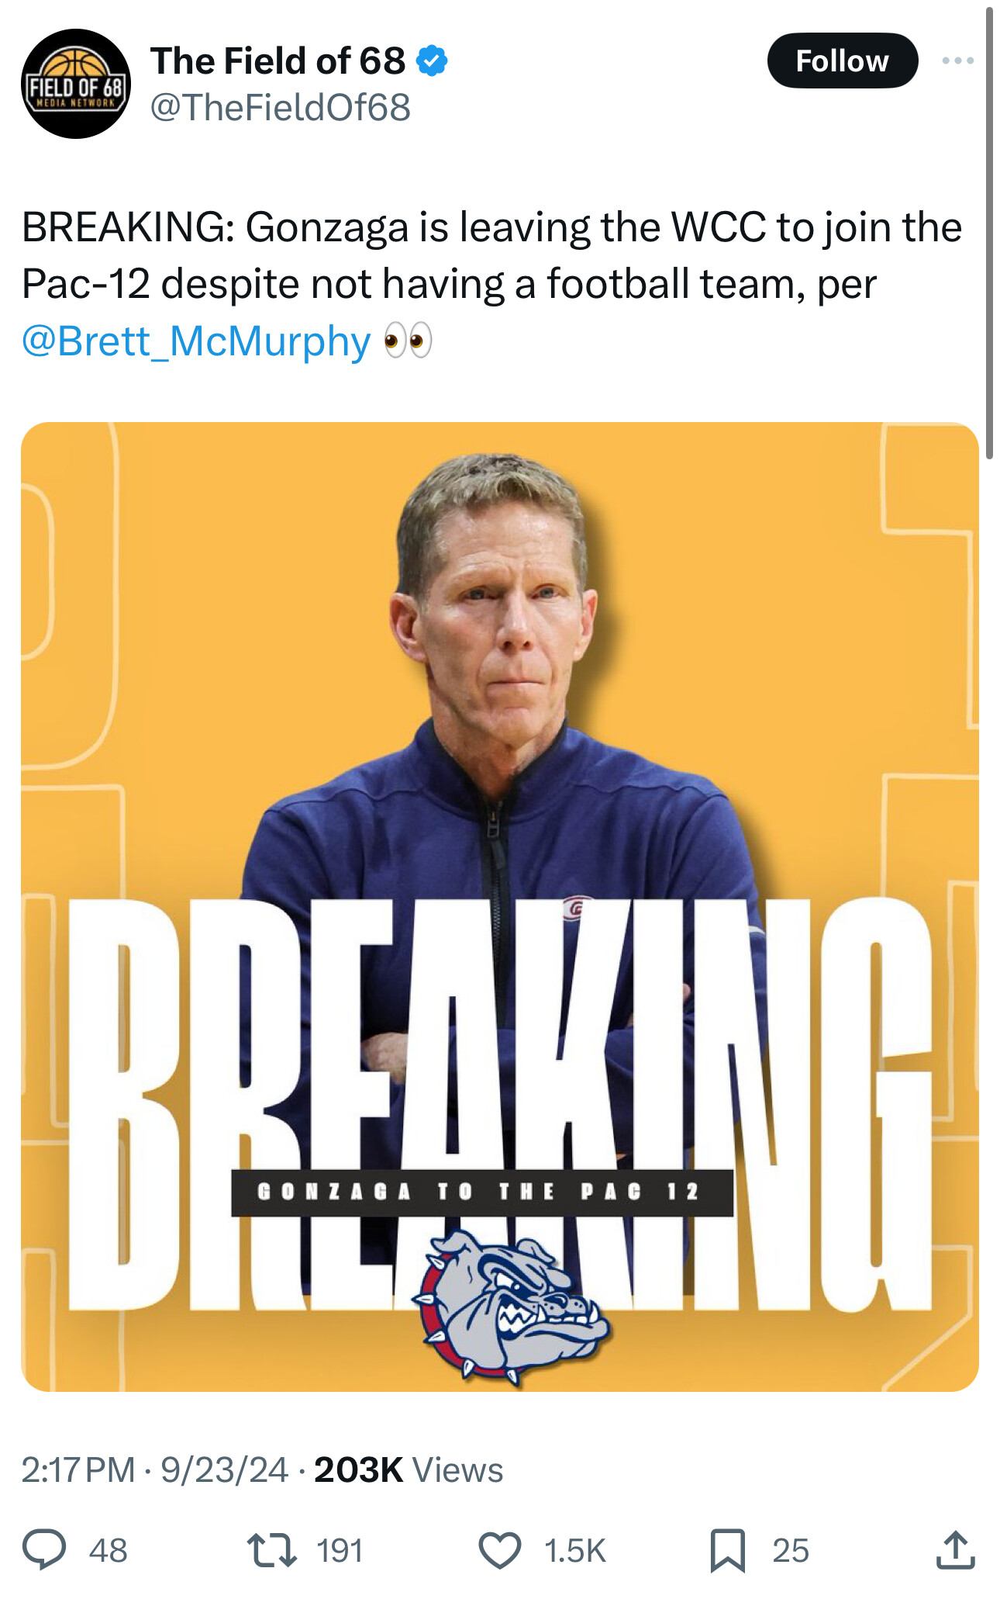Viewport: 1000px width, 1613px height.
Task: Open the share upload icon
Action: point(955,1549)
